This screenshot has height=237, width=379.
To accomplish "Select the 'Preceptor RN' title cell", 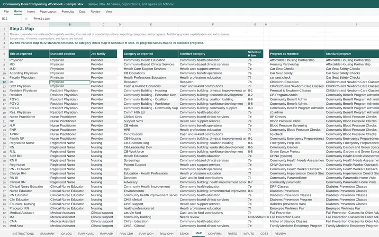I will 29,208.
